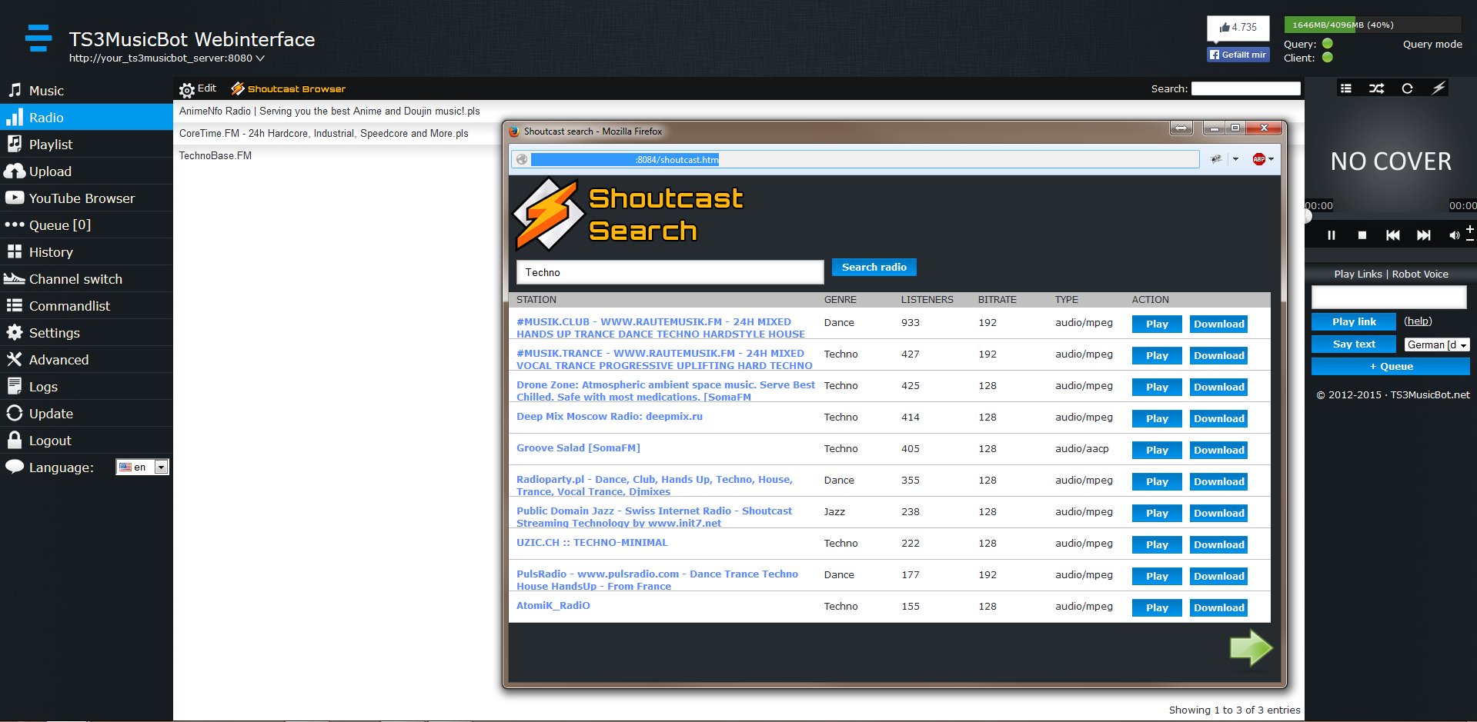
Task: Open the Update page
Action: click(86, 413)
